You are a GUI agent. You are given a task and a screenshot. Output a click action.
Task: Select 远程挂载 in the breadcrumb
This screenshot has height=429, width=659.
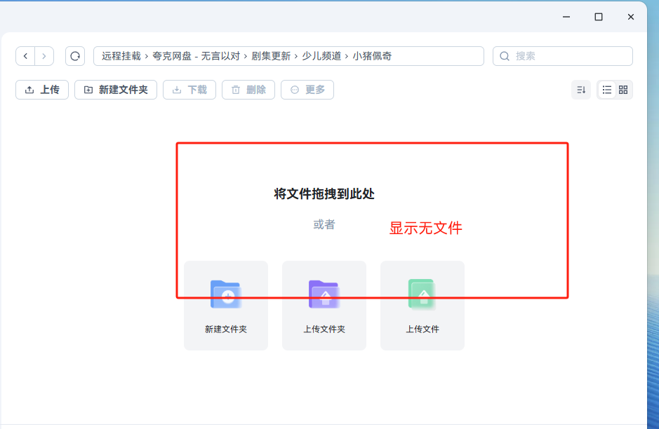121,56
